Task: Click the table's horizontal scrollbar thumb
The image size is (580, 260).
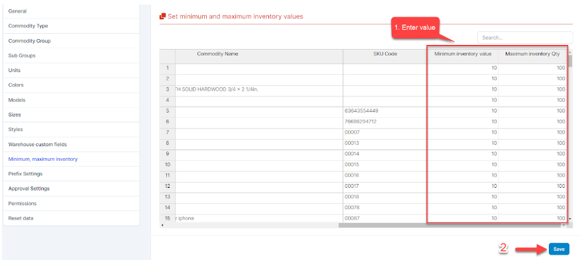Action: click(x=449, y=226)
